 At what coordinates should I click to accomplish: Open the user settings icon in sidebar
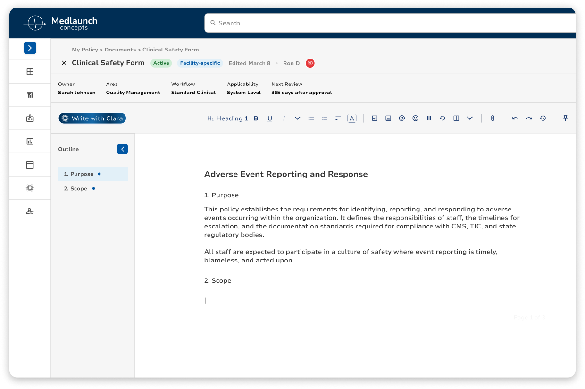(30, 211)
